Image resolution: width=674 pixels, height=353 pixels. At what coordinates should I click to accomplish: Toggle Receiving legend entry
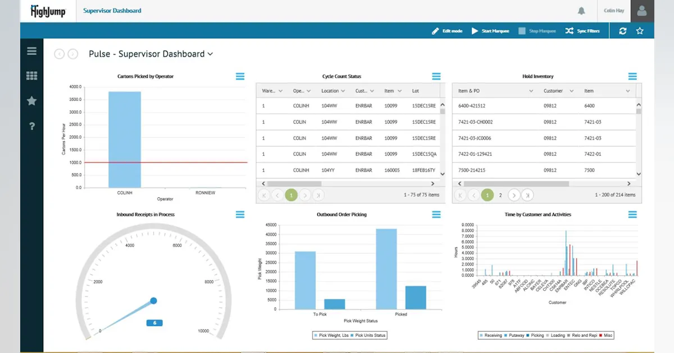click(x=491, y=335)
